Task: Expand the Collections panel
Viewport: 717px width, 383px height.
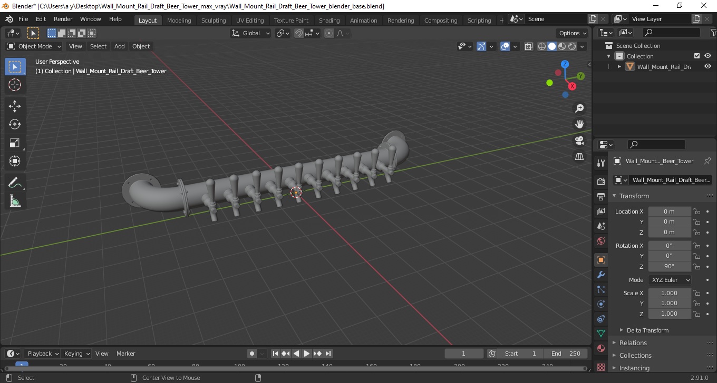Action: click(635, 355)
